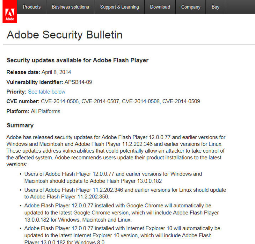The height and width of the screenshot is (244, 255).
Task: Select Support & Learning in the navigation bar
Action: tap(120, 7)
